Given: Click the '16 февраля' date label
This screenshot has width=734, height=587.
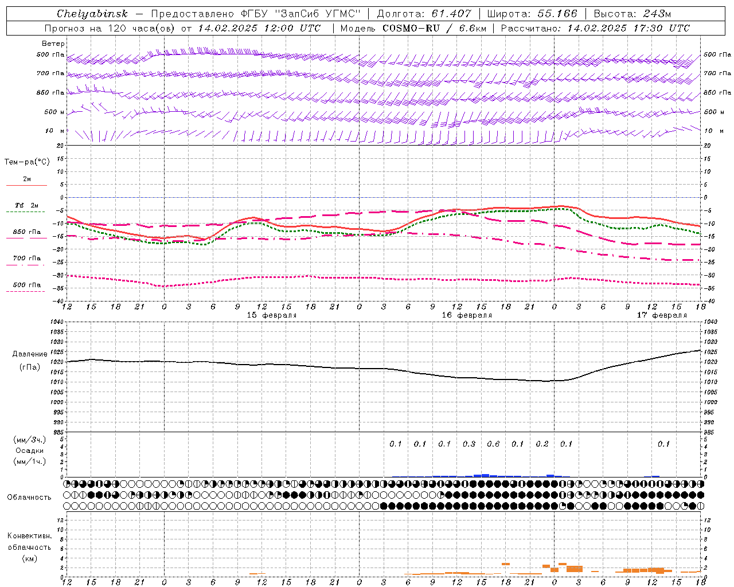Looking at the screenshot, I should (467, 315).
